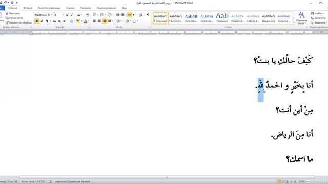Image resolution: width=328 pixels, height=184 pixels.
Task: Open the Change Case (Aa) dropdown
Action: pos(79,15)
